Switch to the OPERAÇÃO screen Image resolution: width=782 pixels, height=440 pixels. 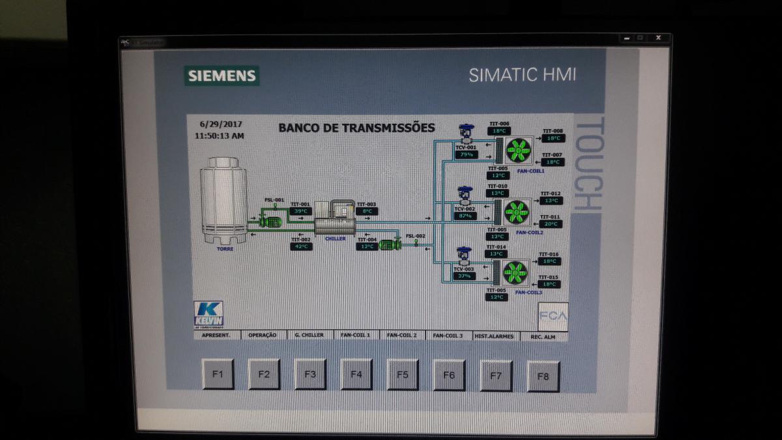pos(263,336)
